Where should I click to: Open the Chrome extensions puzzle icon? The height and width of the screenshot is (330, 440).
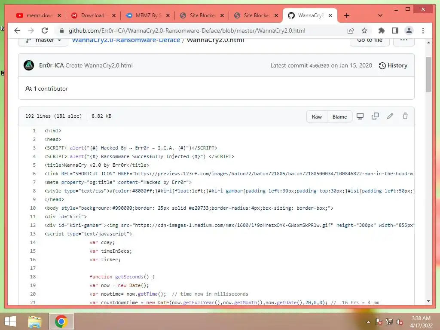pyautogui.click(x=382, y=31)
